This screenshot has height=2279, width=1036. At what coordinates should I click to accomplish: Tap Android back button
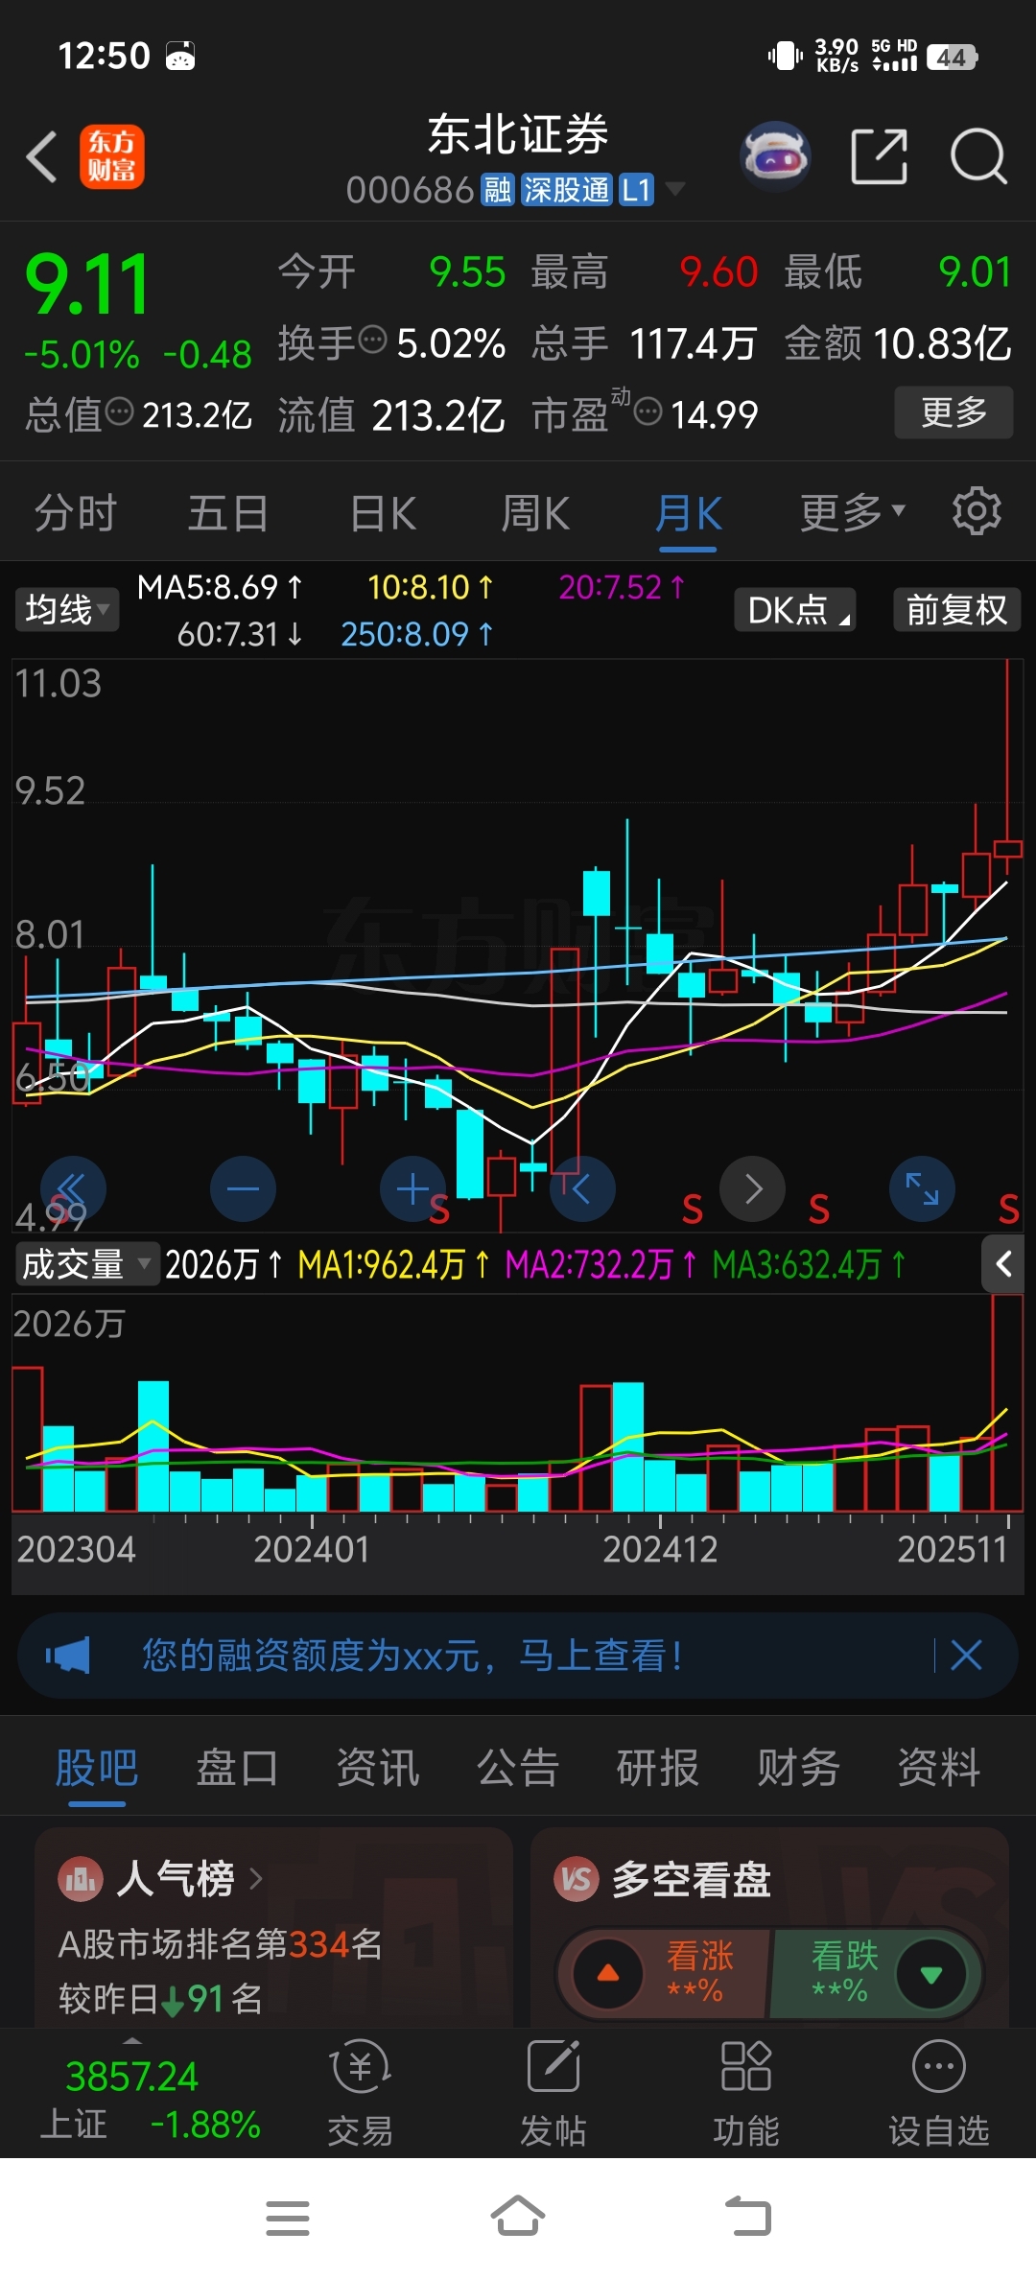click(x=748, y=2217)
